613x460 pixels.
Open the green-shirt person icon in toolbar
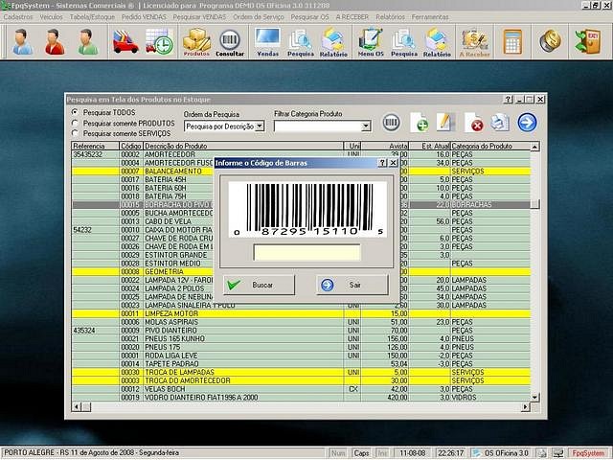(87, 41)
